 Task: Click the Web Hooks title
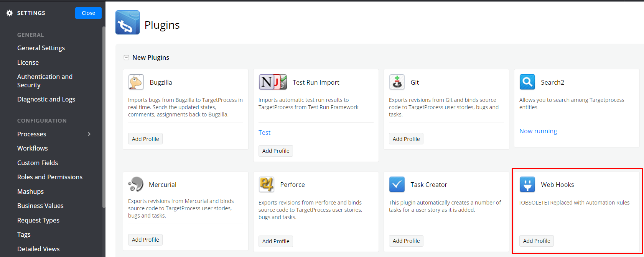pyautogui.click(x=557, y=185)
